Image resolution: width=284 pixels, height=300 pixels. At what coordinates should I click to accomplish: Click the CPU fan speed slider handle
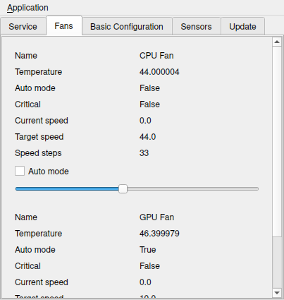[123, 189]
